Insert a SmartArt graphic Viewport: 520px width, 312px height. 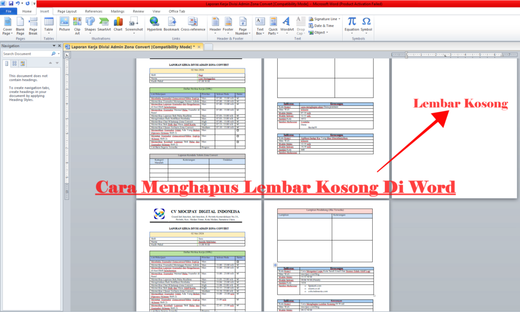click(104, 23)
